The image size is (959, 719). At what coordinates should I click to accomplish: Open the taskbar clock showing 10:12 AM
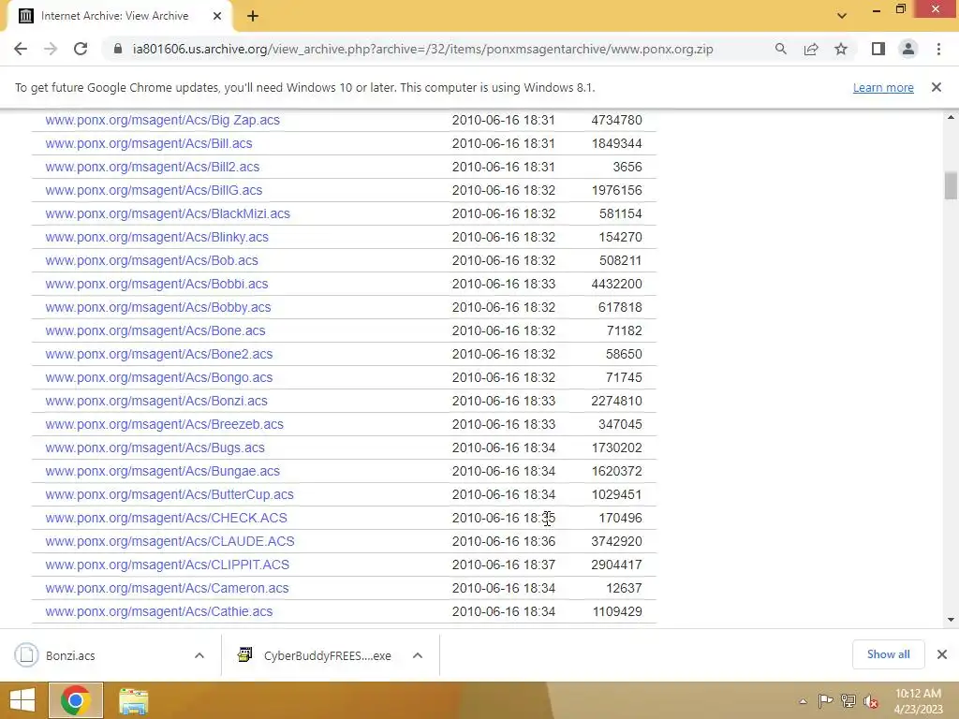click(918, 700)
